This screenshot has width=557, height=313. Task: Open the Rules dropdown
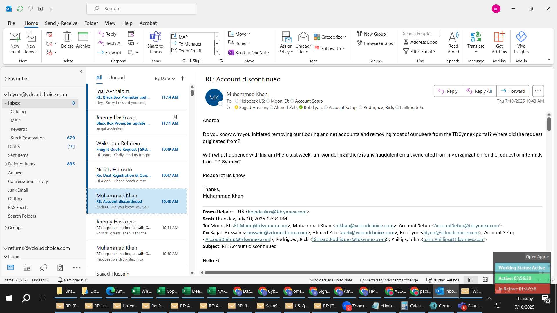tap(239, 43)
